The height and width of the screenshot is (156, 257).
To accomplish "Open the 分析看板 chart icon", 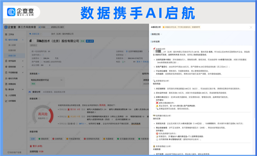I will (6, 101).
